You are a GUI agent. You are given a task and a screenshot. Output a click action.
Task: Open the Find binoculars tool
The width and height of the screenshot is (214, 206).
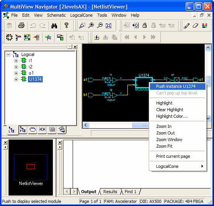coord(54,26)
